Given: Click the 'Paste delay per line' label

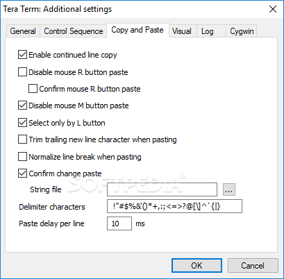Looking at the screenshot, I should pyautogui.click(x=51, y=223).
